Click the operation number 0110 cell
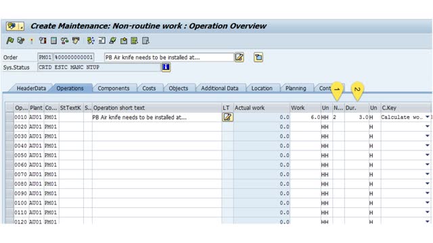433x243 pixels. (21, 213)
